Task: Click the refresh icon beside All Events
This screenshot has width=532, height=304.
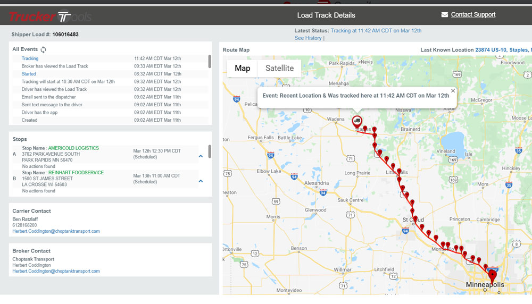Action: [44, 49]
